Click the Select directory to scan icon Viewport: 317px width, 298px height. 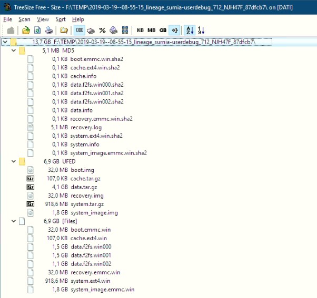[x=26, y=30]
